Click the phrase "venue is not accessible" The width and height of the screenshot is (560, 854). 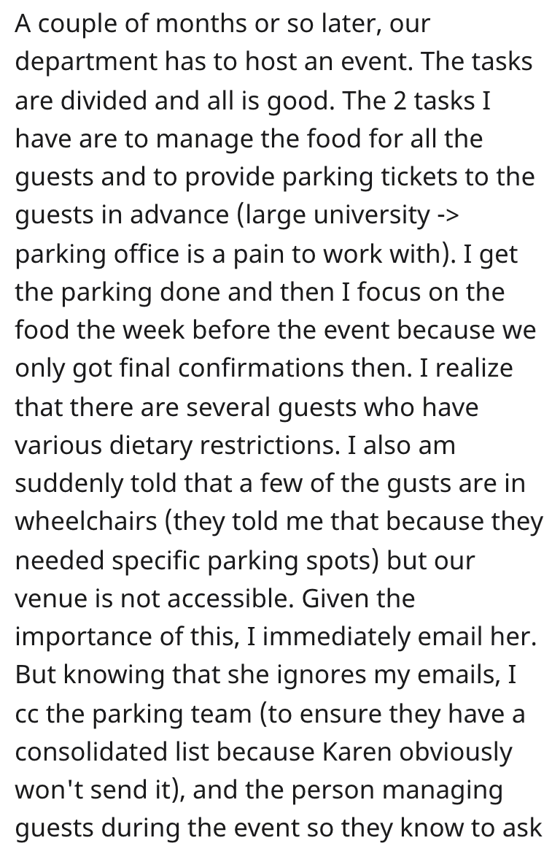[144, 597]
